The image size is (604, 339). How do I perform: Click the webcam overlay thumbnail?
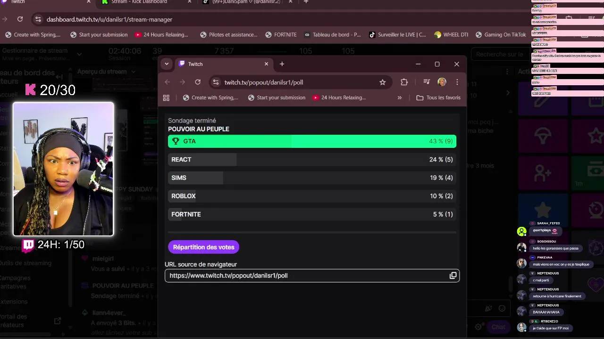click(63, 169)
